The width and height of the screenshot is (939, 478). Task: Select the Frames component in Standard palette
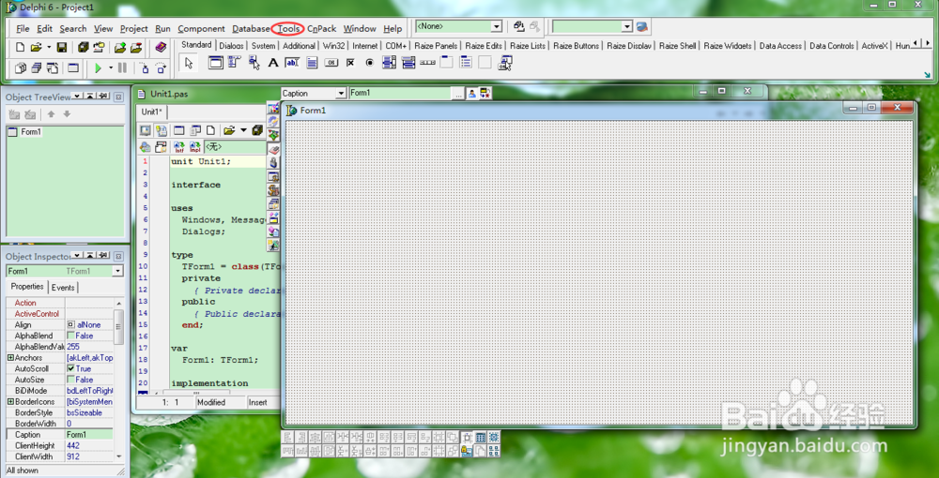coord(216,63)
